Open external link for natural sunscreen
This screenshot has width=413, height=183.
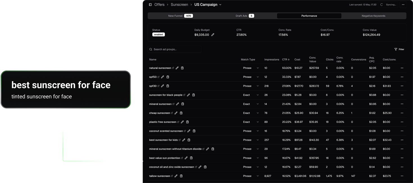[x=173, y=68]
